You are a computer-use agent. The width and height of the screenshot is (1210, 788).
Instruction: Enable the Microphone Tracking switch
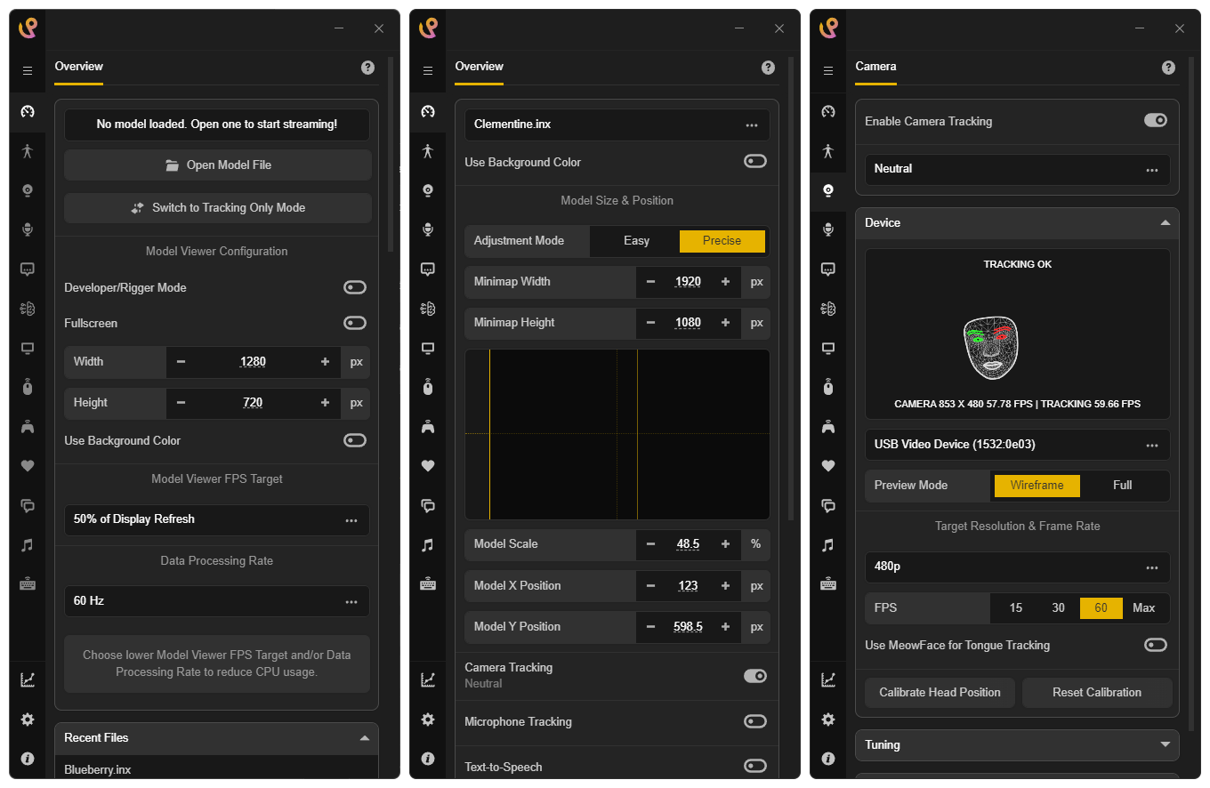point(755,721)
